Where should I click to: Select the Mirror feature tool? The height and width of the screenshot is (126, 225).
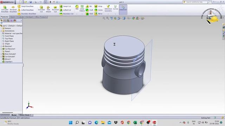pos(98,14)
